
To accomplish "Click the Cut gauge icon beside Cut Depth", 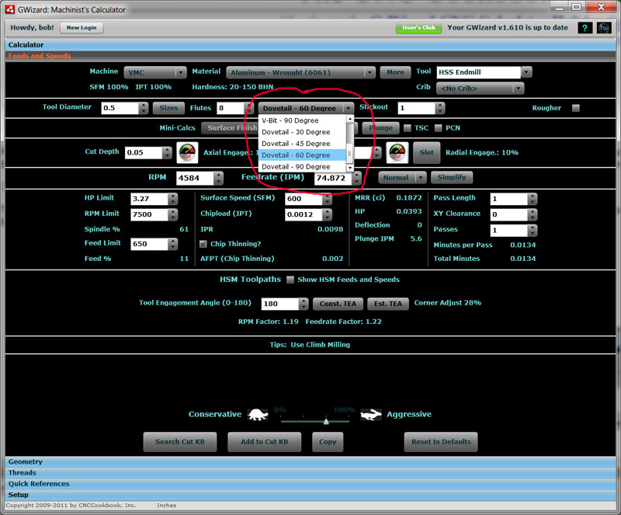I will coord(186,152).
